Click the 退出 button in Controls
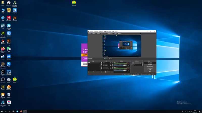This screenshot has width=202, height=113. (x=150, y=72)
